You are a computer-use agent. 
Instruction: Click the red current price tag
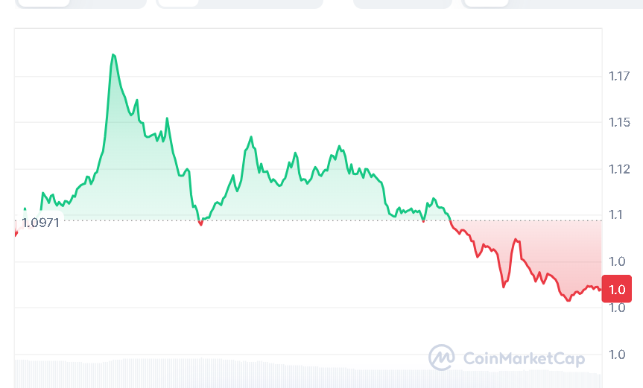point(617,290)
